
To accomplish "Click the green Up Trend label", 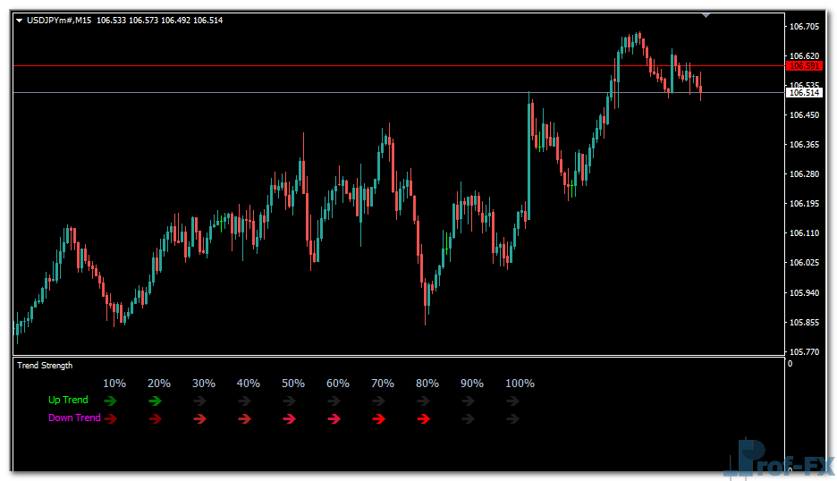I will [68, 401].
